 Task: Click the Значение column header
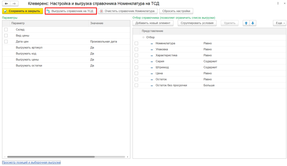[x=97, y=23]
